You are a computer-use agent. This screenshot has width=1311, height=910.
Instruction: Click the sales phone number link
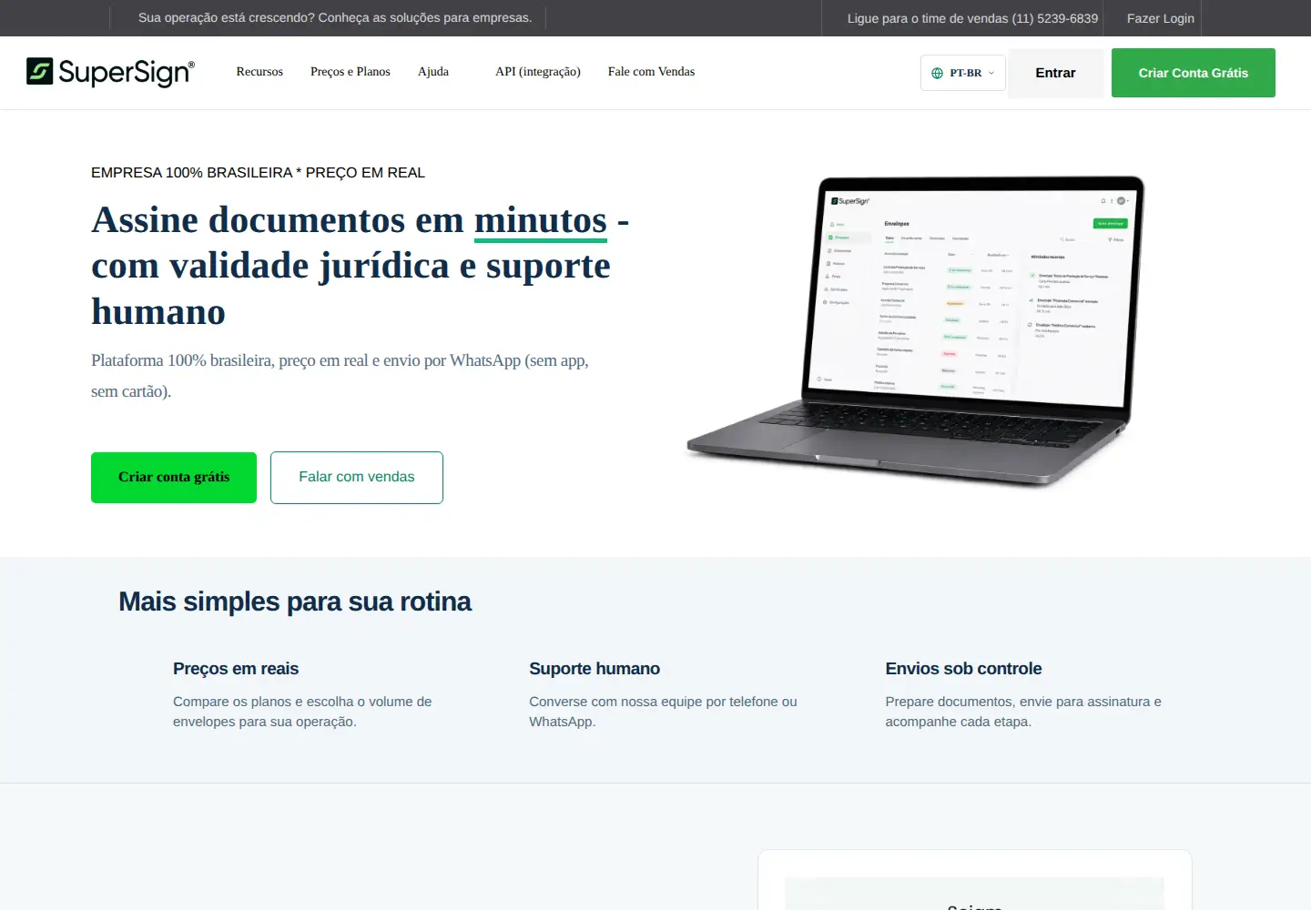click(972, 18)
